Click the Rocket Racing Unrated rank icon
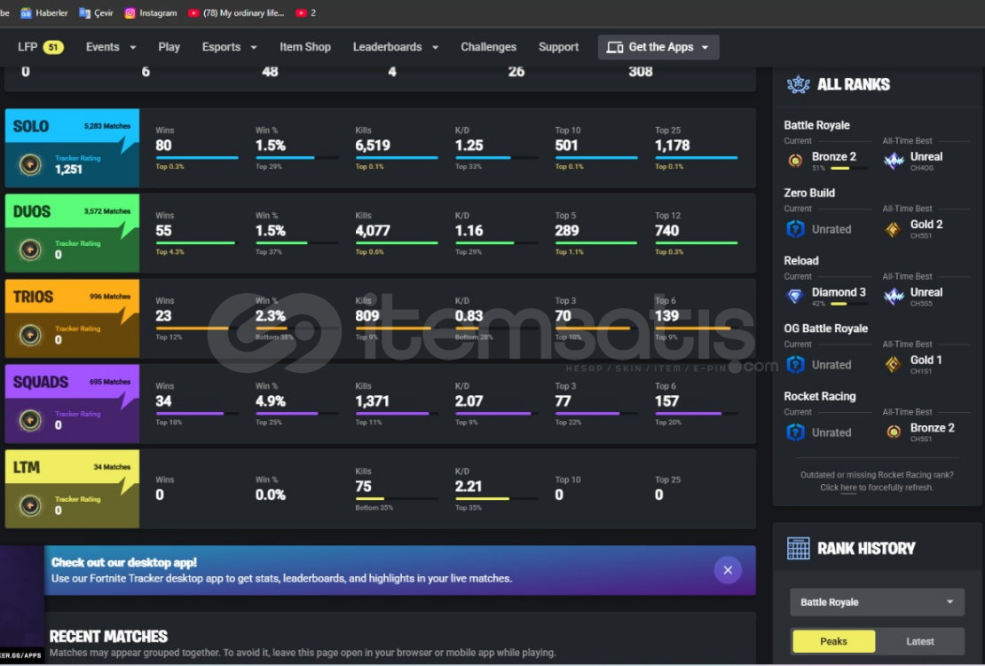Screen dimensions: 985x666 (795, 432)
